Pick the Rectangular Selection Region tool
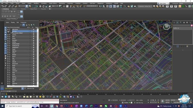The width and height of the screenshot is (193, 108). [x=33, y=6]
